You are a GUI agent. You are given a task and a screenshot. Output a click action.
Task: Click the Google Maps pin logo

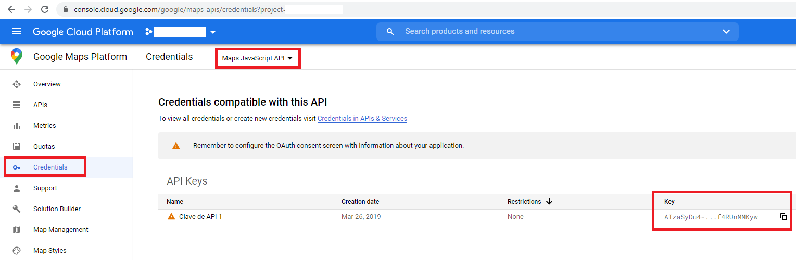click(x=17, y=57)
